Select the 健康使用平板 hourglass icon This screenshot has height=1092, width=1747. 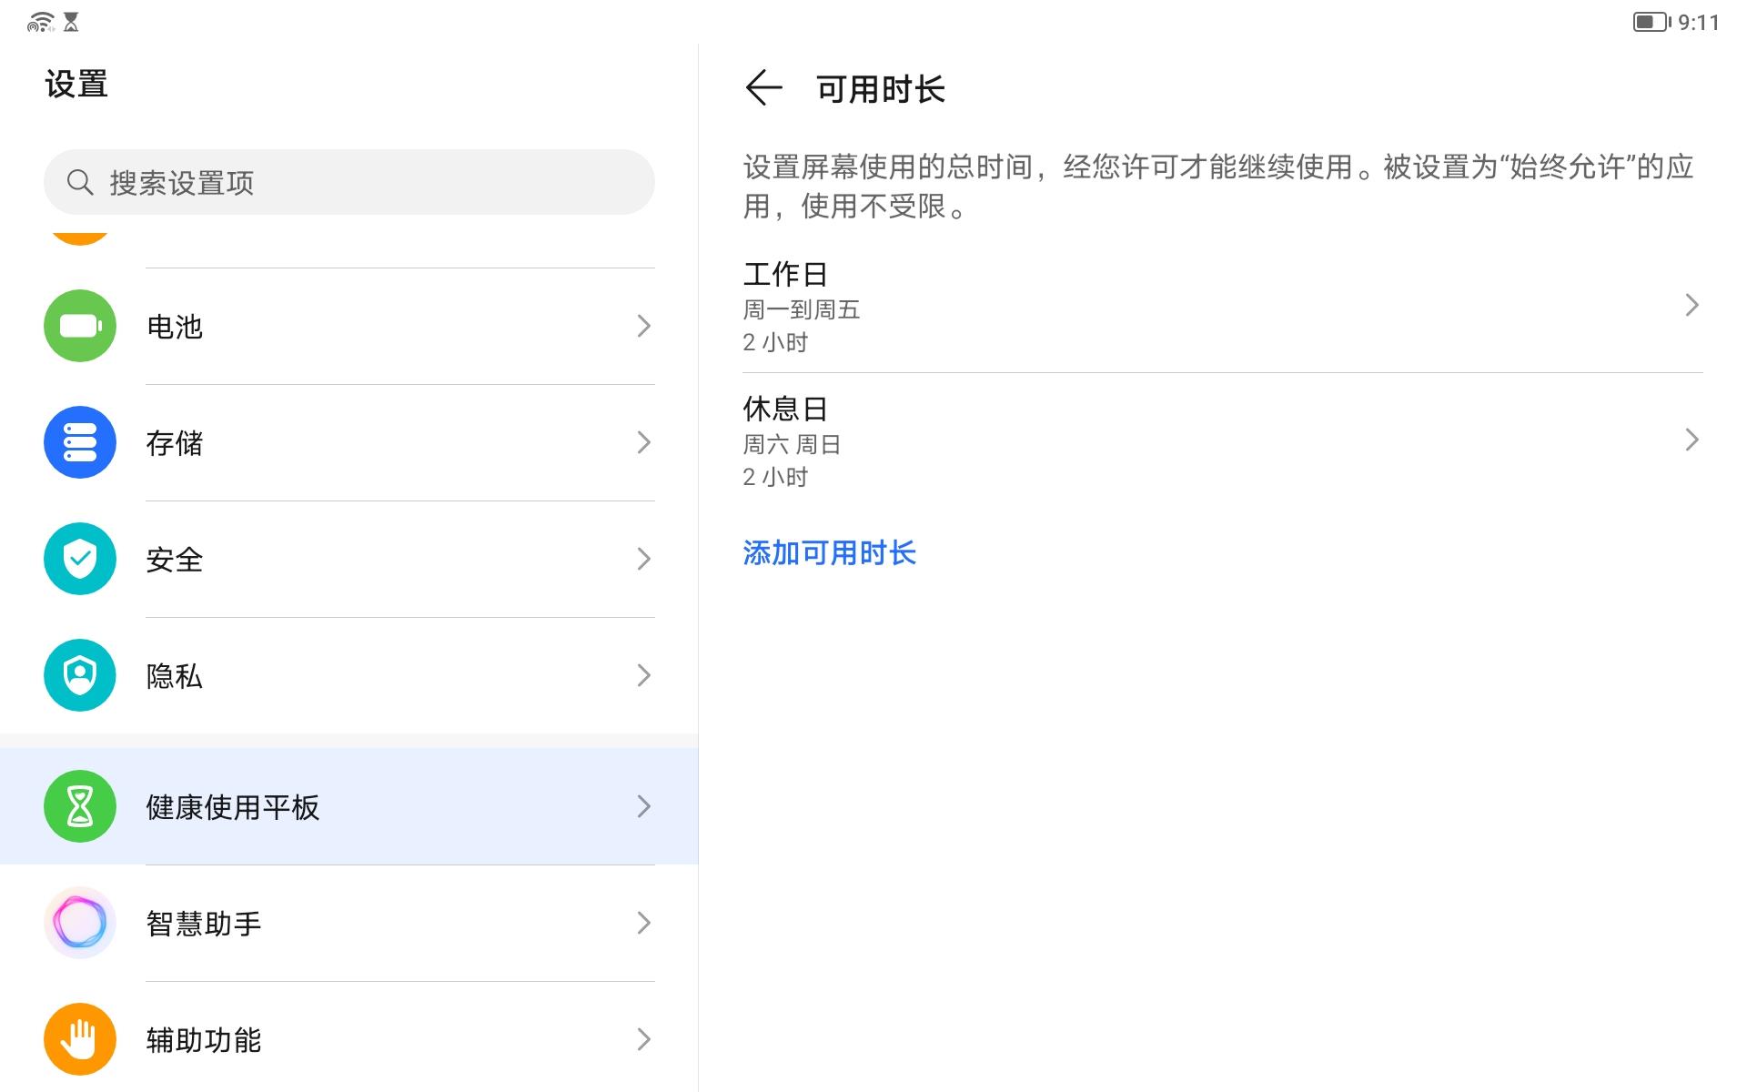(x=79, y=806)
